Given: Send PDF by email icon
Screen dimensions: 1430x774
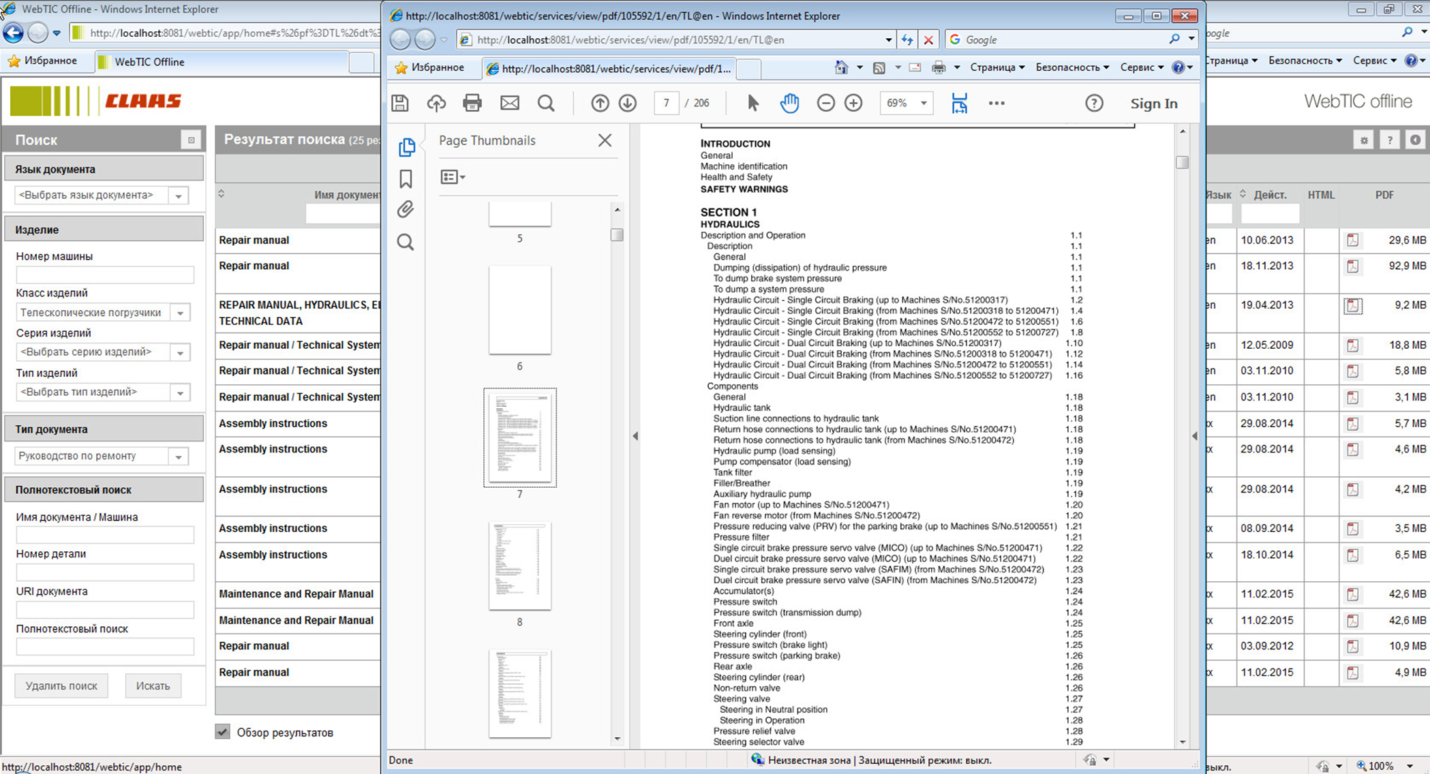Looking at the screenshot, I should [509, 103].
